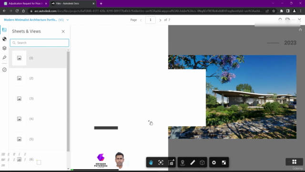This screenshot has height=172, width=305.
Task: Open the document version dropdown (V1)
Action: (68, 20)
